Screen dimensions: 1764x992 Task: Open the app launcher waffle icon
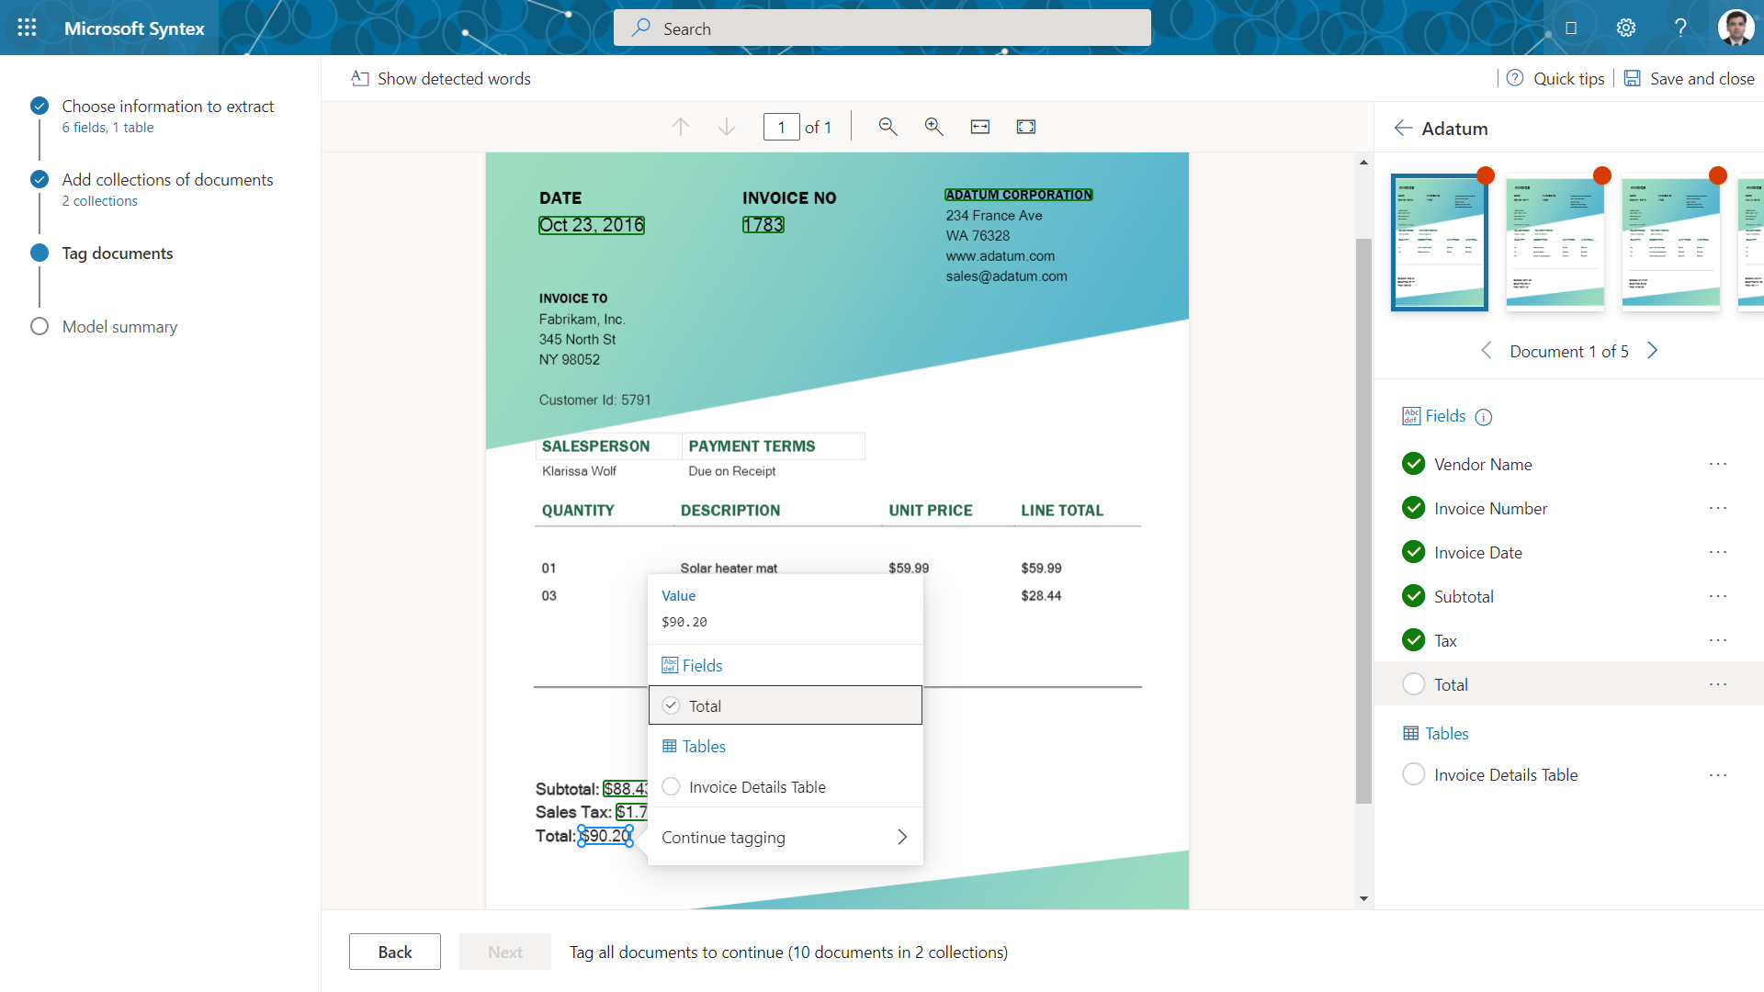pyautogui.click(x=27, y=28)
